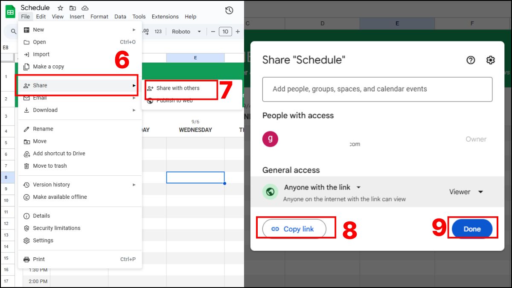Open the Roboto font dropdown
This screenshot has width=512, height=288.
(x=186, y=31)
